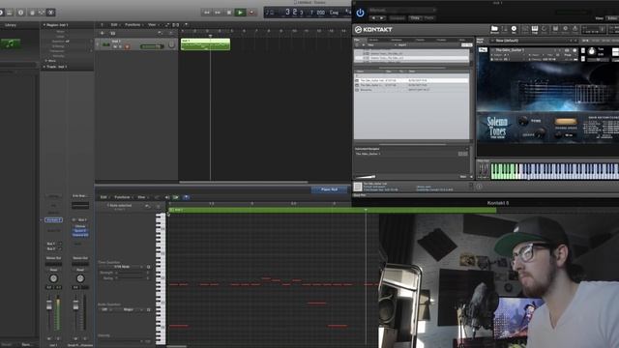The image size is (619, 348).
Task: Toggle the blue catch playhead button
Action: point(186,197)
